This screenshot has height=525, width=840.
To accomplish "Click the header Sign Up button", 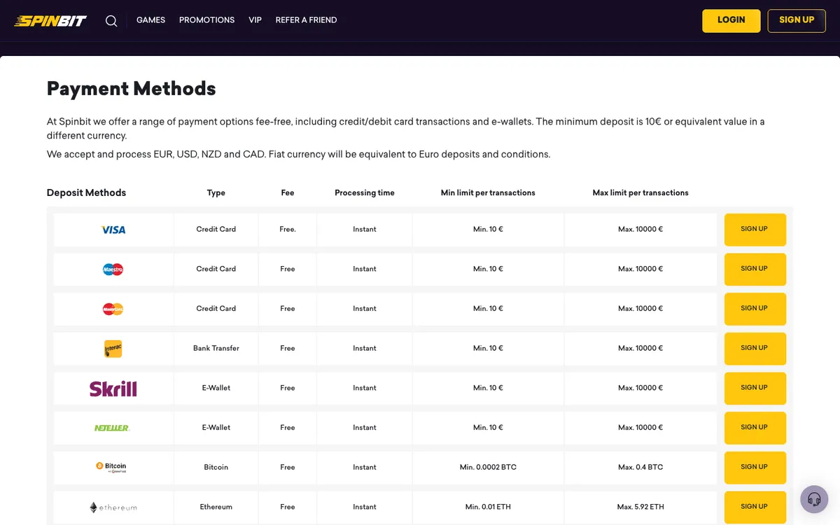I will [x=797, y=20].
